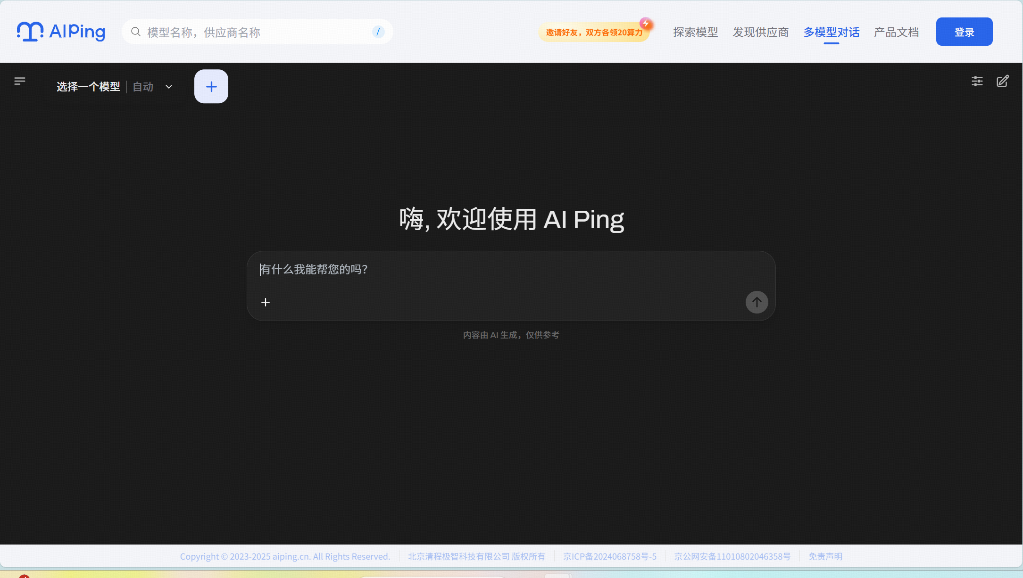Viewport: 1023px width, 578px height.
Task: Attach a file with the plus in chat box
Action: click(266, 302)
